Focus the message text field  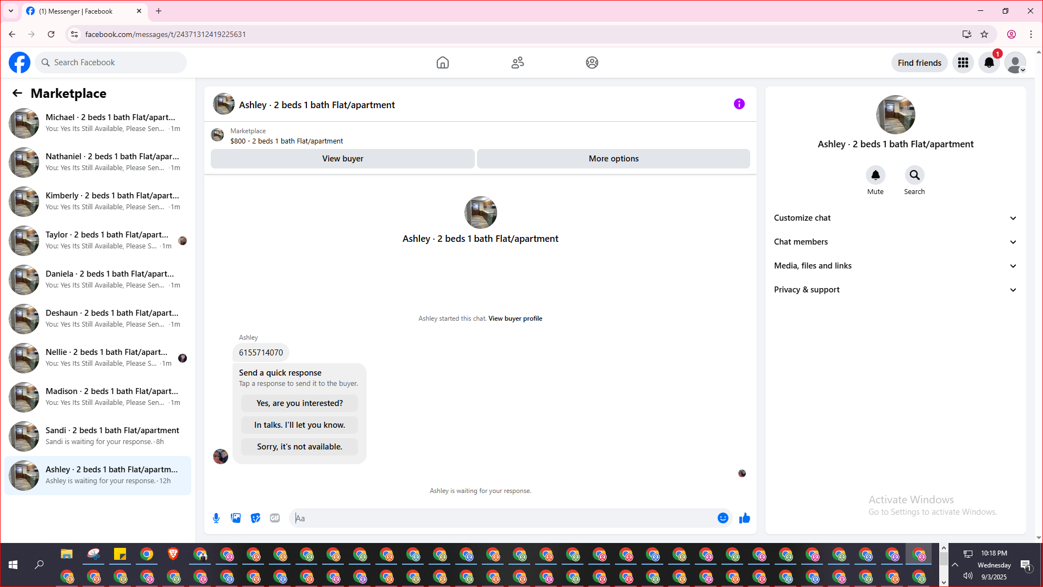tap(502, 518)
